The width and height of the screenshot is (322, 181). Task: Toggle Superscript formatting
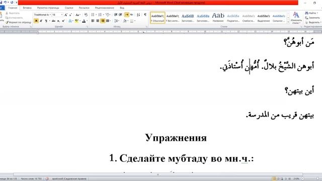coord(63,21)
